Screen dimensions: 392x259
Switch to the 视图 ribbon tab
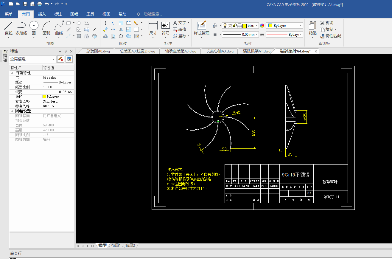tap(106, 14)
